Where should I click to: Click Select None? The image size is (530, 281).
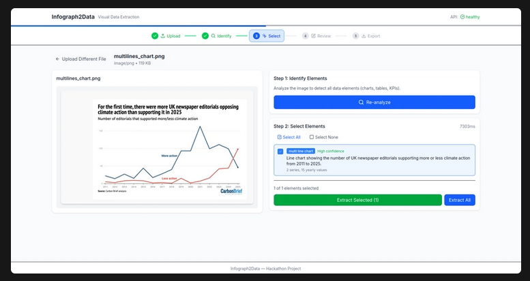point(323,137)
